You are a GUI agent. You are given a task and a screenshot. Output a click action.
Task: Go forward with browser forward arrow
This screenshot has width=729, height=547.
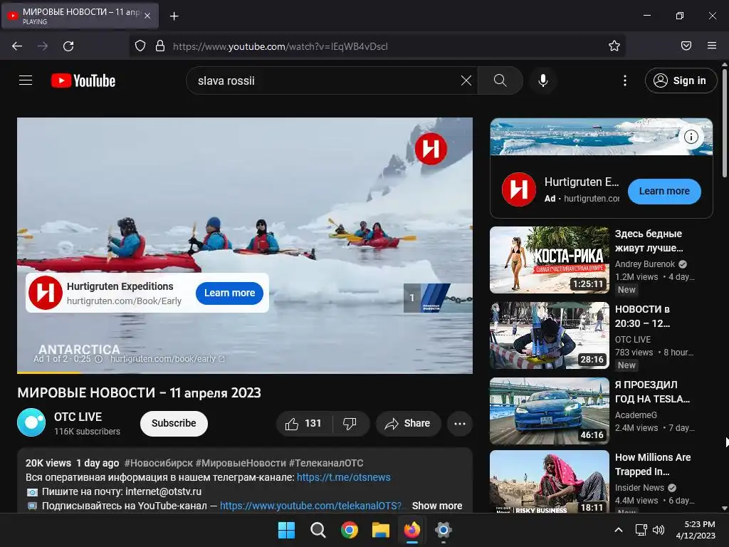click(x=43, y=46)
